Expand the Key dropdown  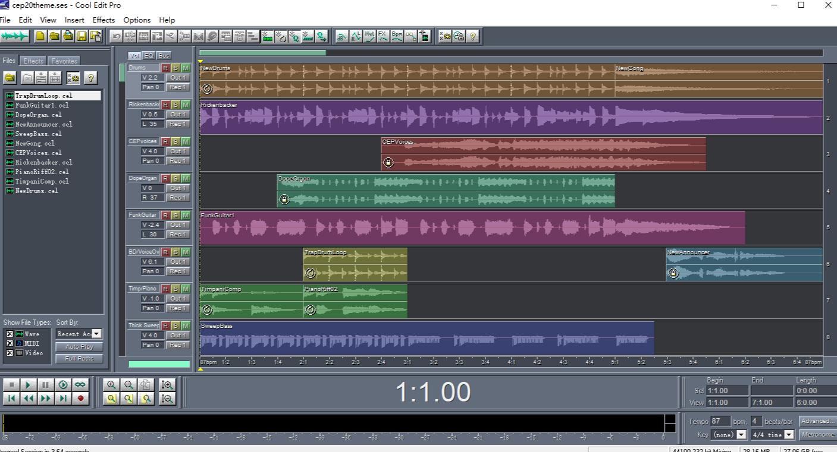coord(741,435)
